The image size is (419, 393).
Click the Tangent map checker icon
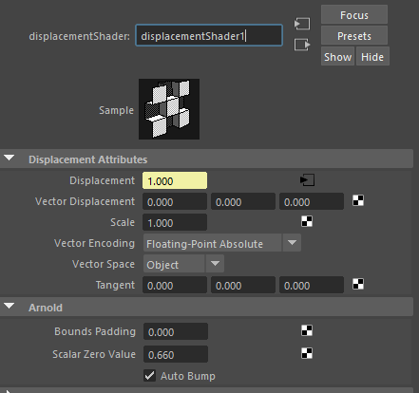358,284
